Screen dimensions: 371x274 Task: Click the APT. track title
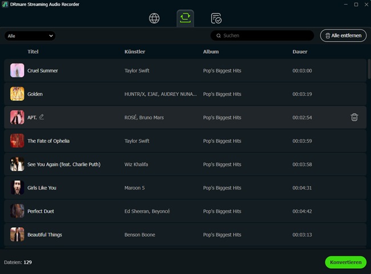tap(32, 118)
